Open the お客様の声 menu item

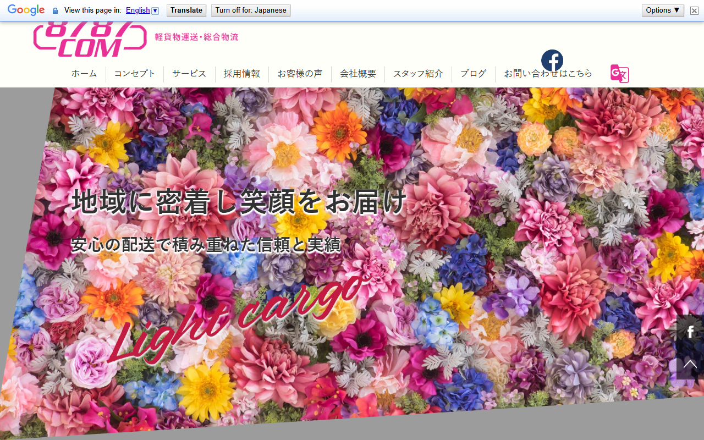[x=300, y=74]
